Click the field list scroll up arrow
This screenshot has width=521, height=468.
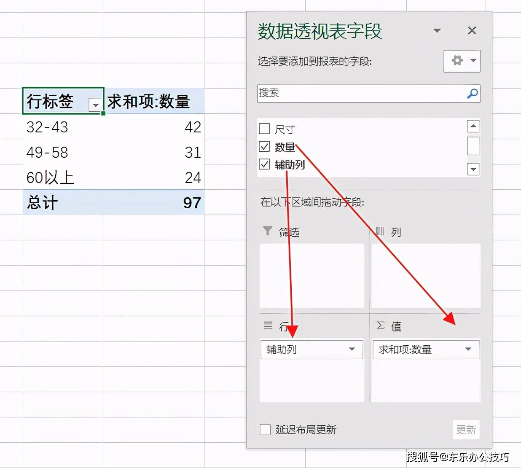pyautogui.click(x=473, y=126)
